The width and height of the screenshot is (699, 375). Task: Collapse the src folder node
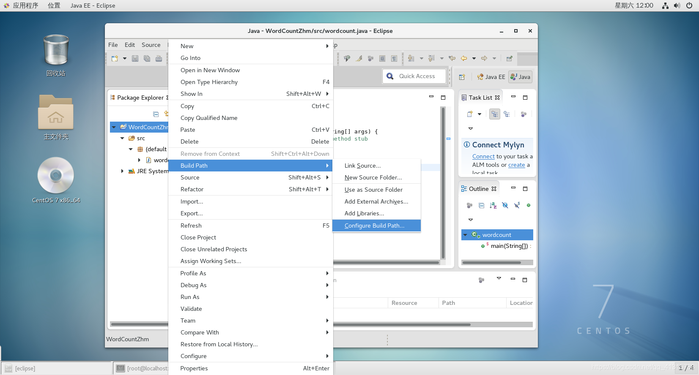pyautogui.click(x=122, y=138)
